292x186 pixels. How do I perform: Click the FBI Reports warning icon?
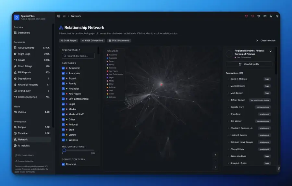(x=15, y=72)
